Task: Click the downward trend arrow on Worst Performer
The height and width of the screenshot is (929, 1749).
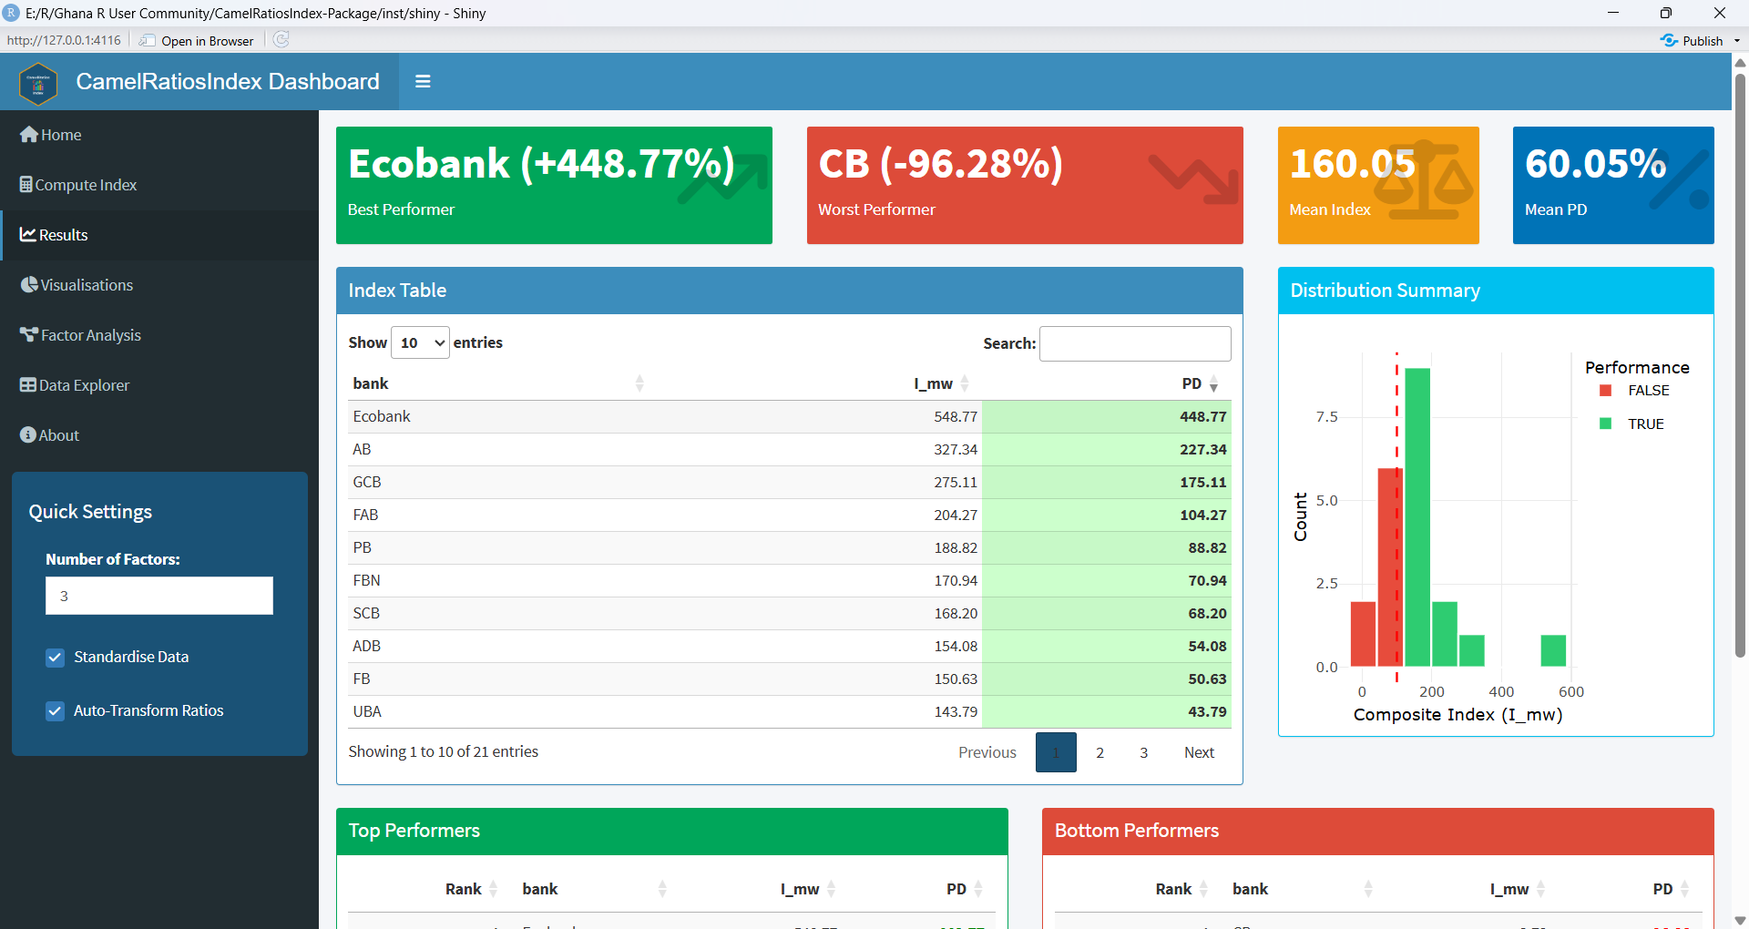Action: tap(1193, 179)
